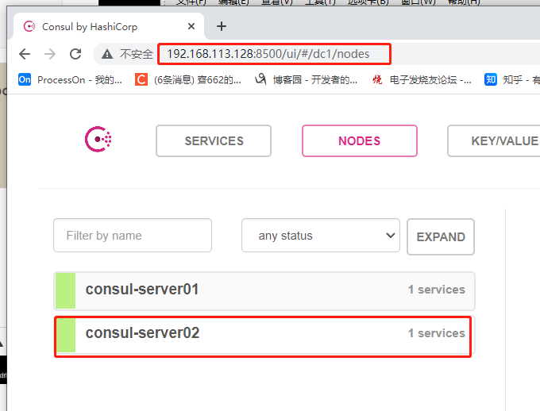Screen dimensions: 540x411
Task: Select the Consul by HashiCorp tab
Action: [109, 26]
